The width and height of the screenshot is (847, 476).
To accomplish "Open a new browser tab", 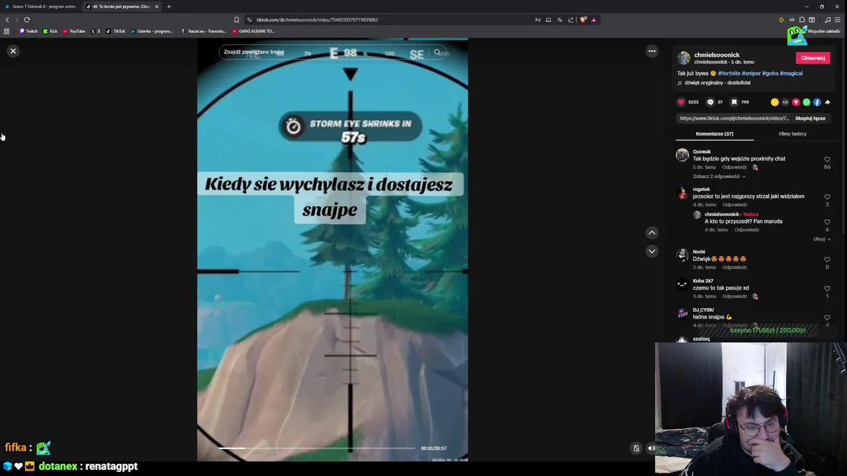I will coord(169,7).
